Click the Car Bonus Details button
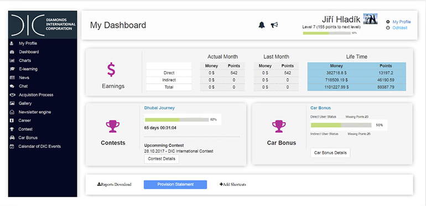Screen dimensions: 426x206 click(x=330, y=153)
